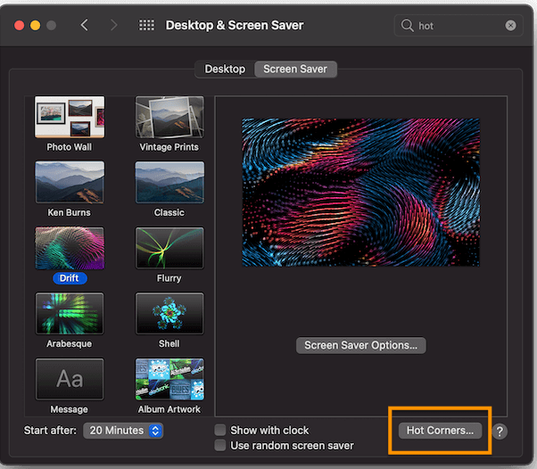Click the back navigation arrow
Viewport: 537px width, 469px height.
tap(85, 25)
